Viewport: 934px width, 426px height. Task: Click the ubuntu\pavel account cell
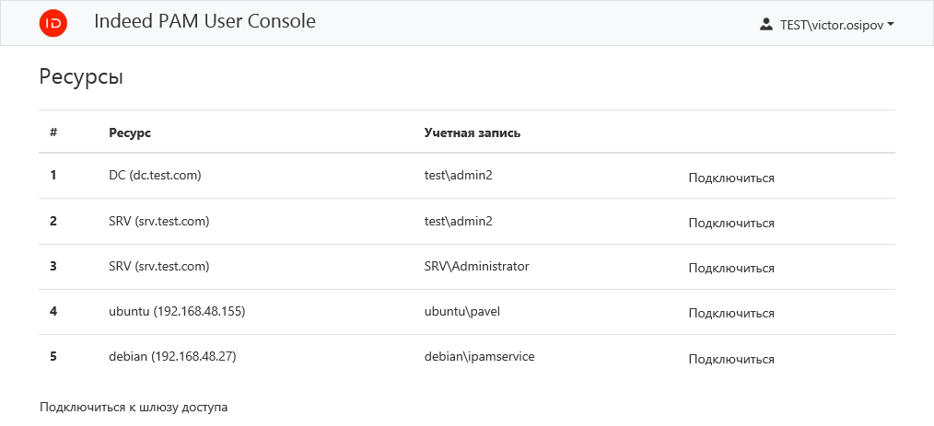pyautogui.click(x=461, y=311)
